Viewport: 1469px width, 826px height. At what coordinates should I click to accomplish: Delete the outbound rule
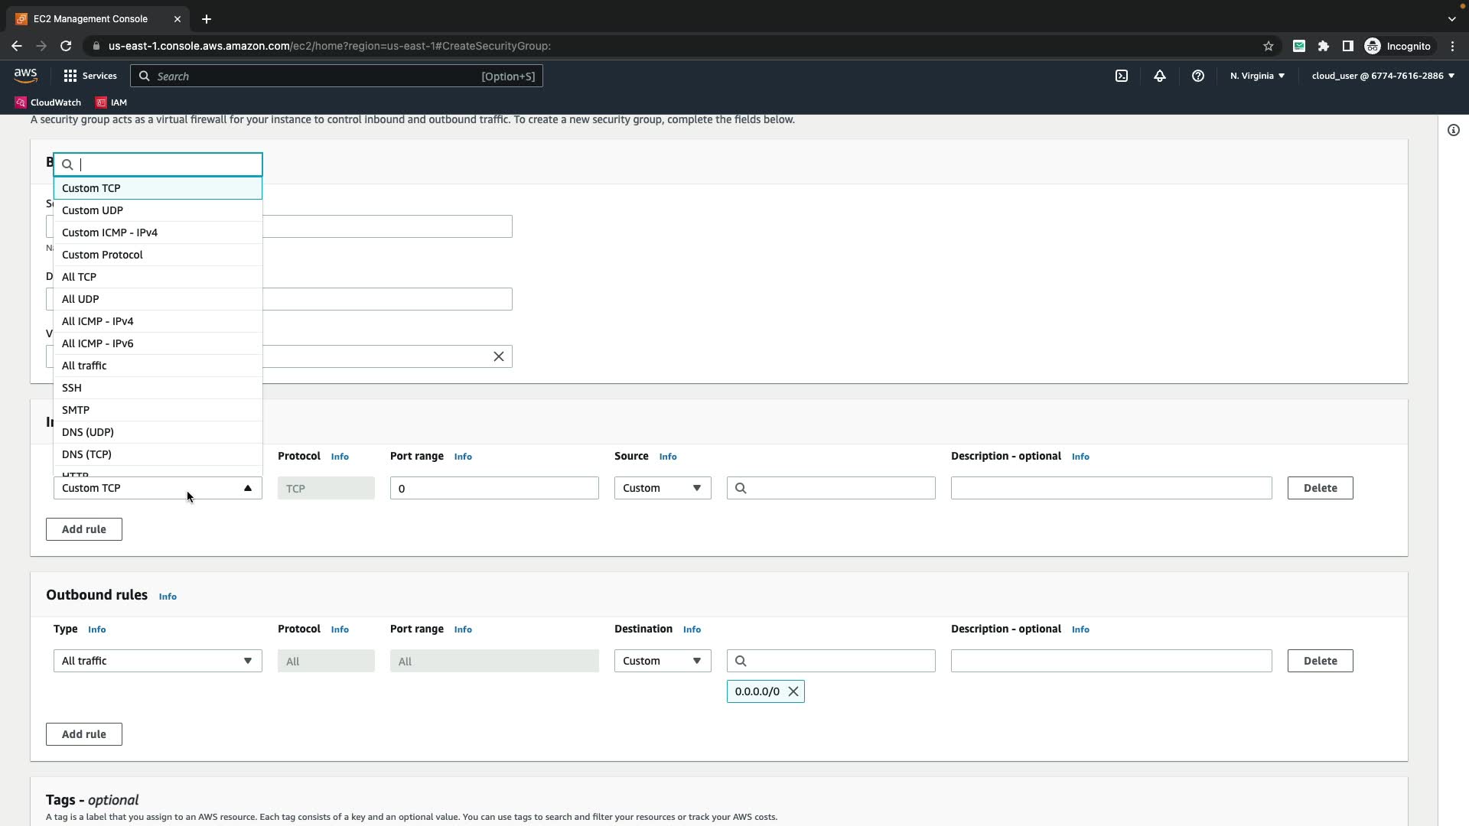point(1319,661)
